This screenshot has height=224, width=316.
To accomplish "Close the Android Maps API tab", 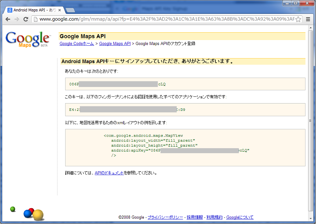I will coord(59,10).
